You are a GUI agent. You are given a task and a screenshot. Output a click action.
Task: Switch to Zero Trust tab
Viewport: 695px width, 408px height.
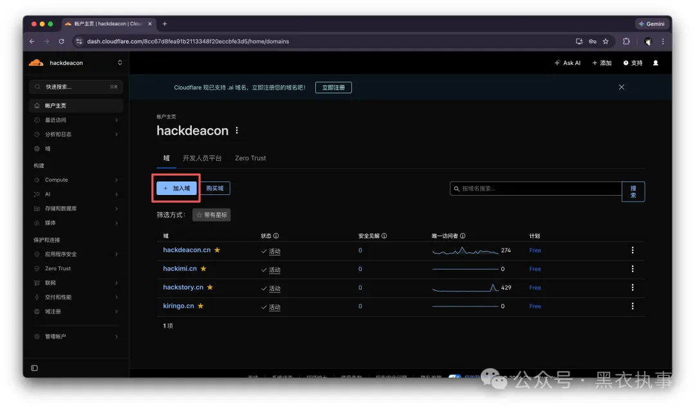(250, 158)
